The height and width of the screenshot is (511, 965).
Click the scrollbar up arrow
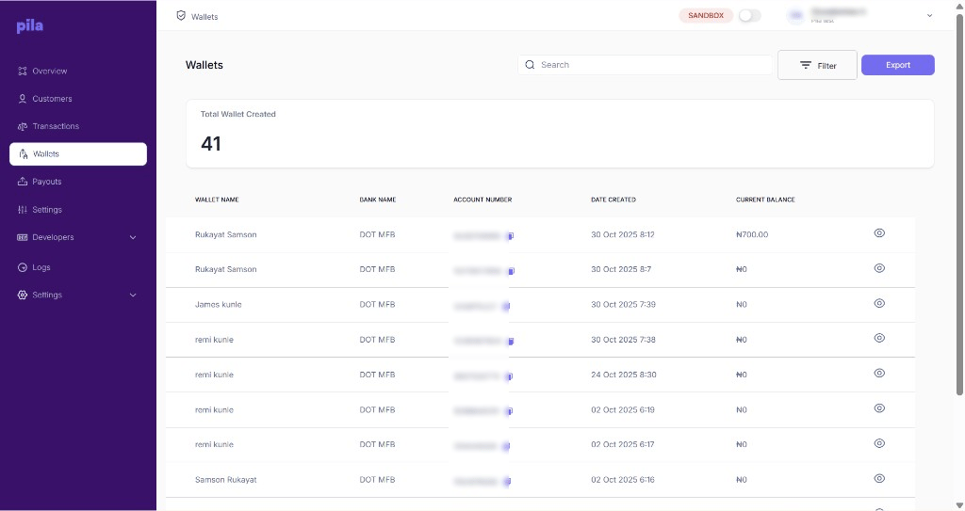point(959,5)
